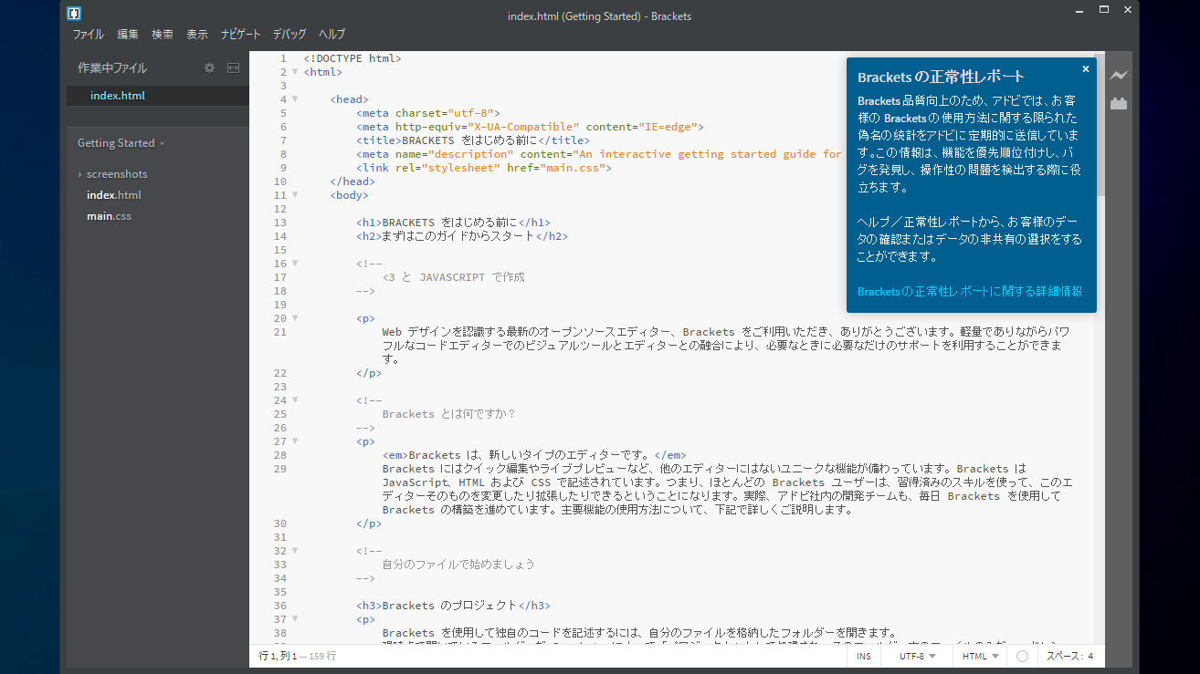The image size is (1200, 674).
Task: Click the h3 Brackets のプロジェクト line
Action: 453,606
